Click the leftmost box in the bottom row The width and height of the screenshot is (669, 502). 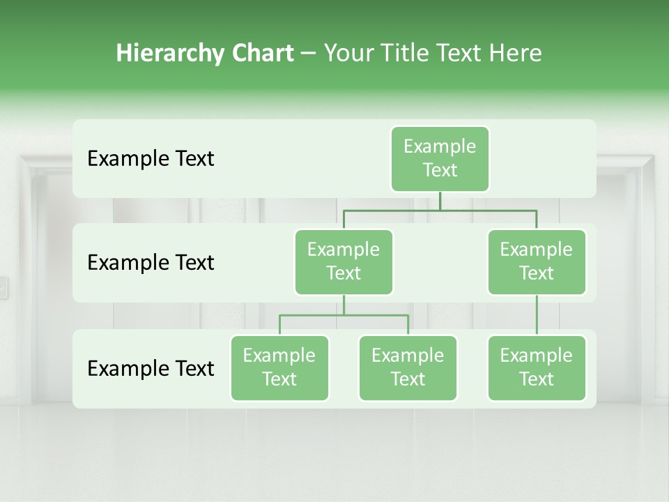pyautogui.click(x=279, y=367)
